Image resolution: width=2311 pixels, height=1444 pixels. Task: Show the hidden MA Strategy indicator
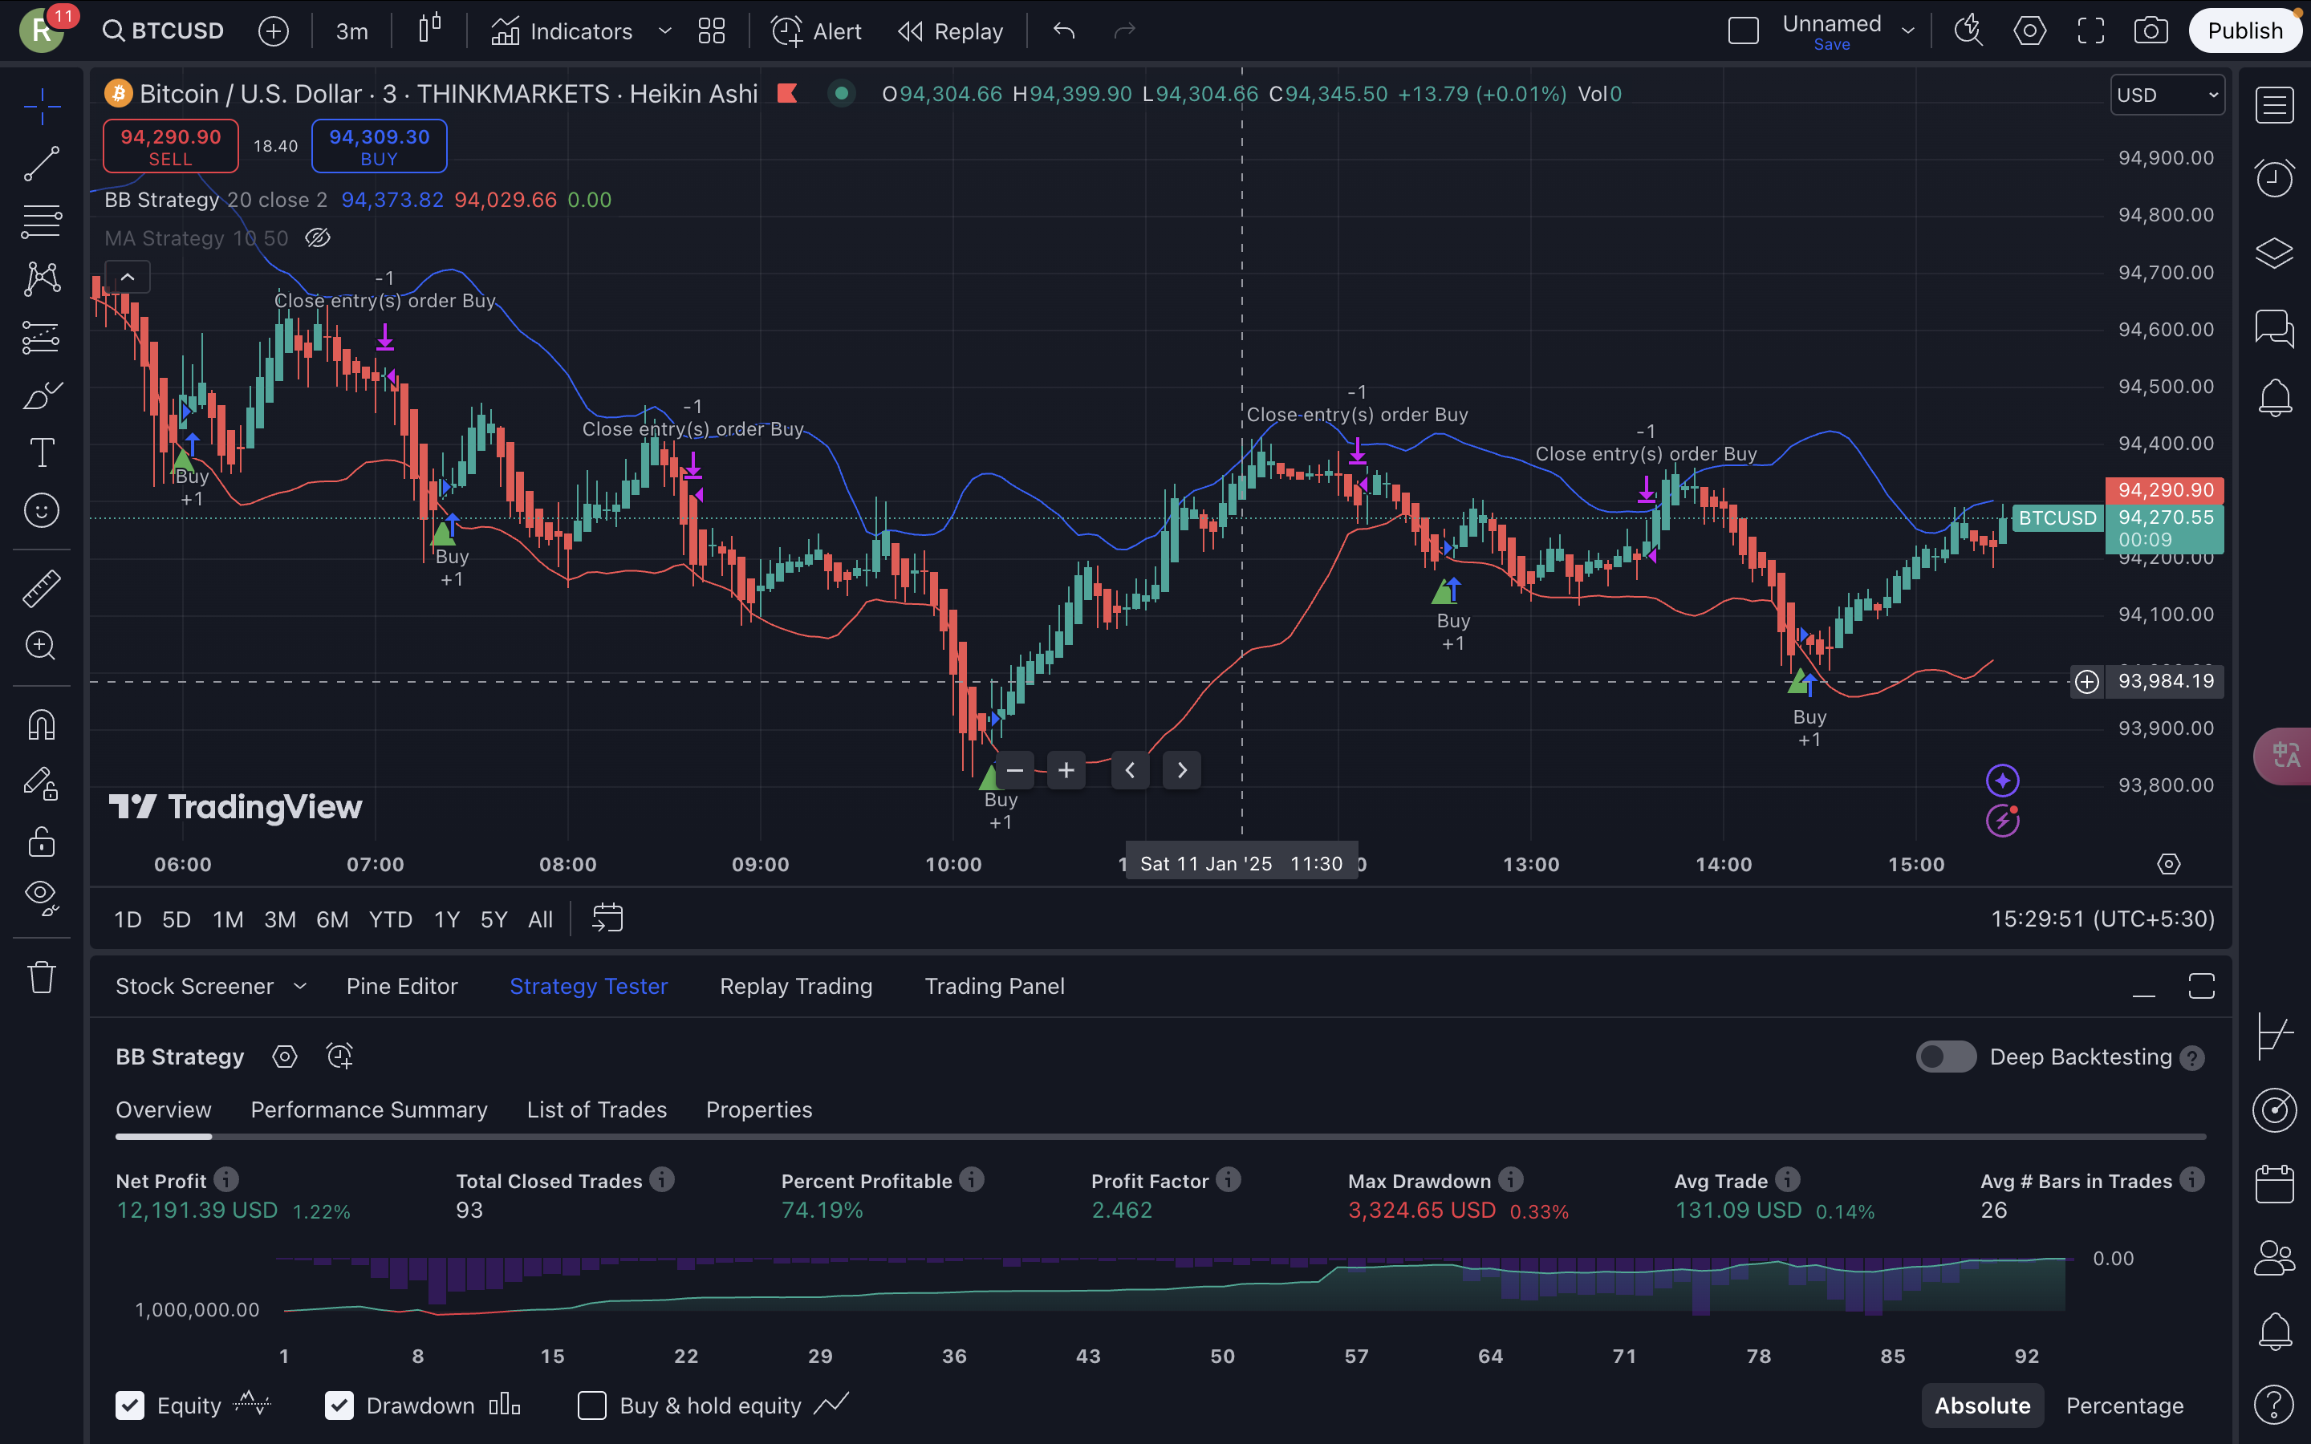point(318,237)
